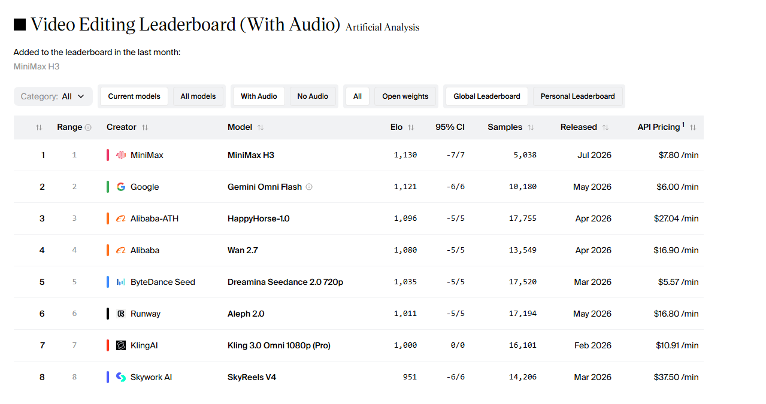Open the HappyHorse-1.0 model link
Viewport: 766px width, 404px height.
point(259,218)
